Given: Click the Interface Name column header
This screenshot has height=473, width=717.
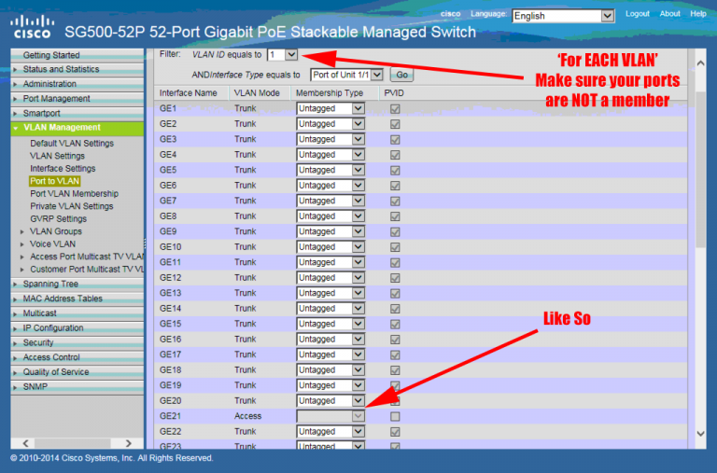Looking at the screenshot, I should click(188, 93).
